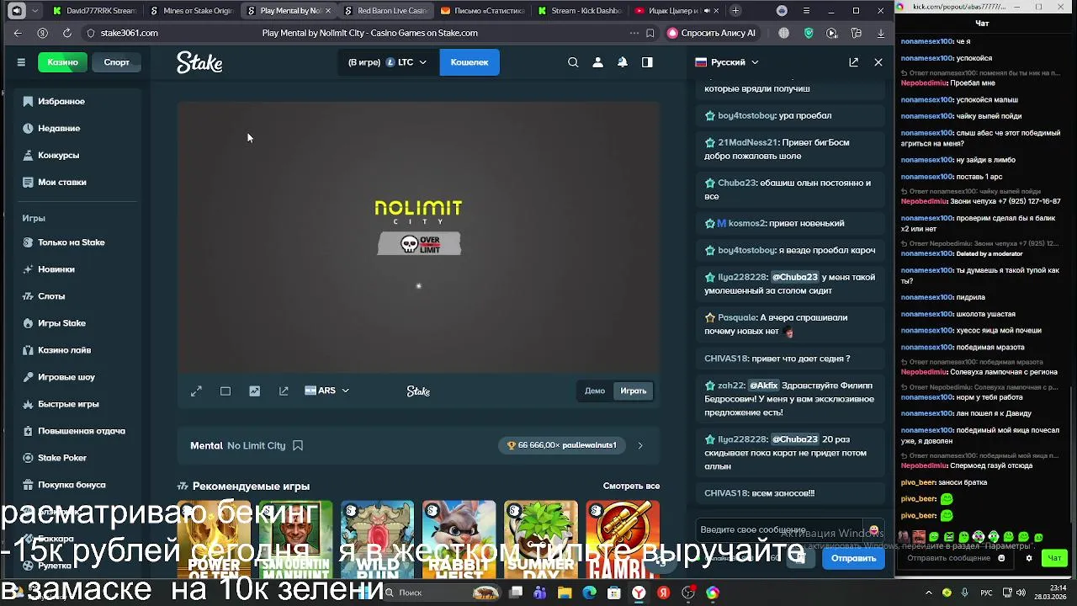Switch to Stream - Kick Dashboard tab

click(579, 11)
